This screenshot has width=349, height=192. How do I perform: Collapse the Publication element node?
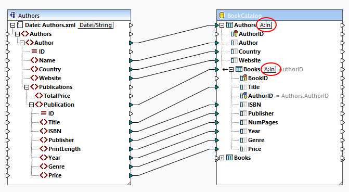click(31, 105)
